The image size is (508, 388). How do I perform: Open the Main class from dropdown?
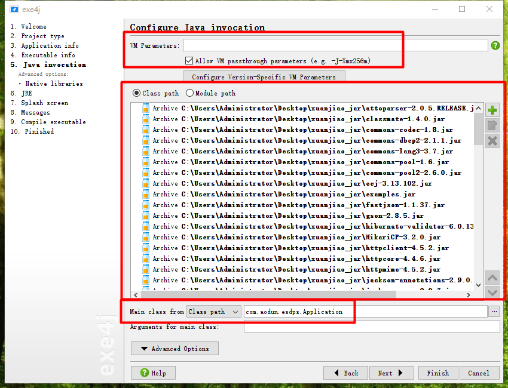(214, 312)
